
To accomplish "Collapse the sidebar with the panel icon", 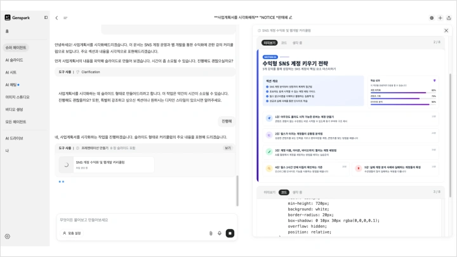I will coord(44,18).
